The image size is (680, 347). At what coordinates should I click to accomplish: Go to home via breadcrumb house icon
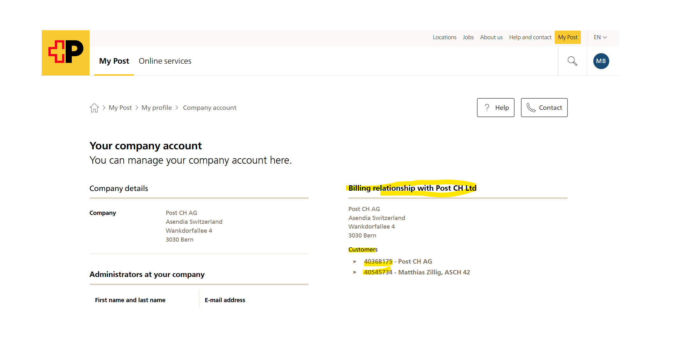(94, 108)
